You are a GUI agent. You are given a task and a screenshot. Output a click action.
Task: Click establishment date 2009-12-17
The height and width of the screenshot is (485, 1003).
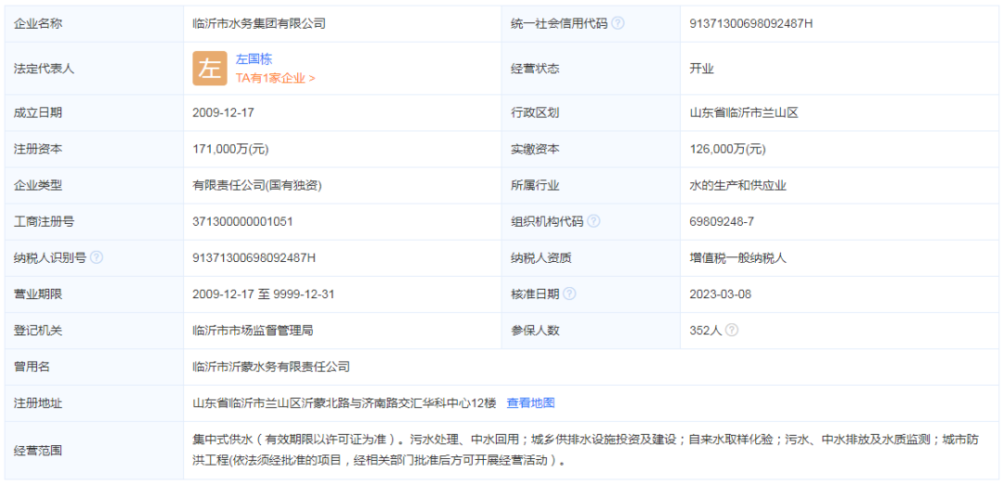223,112
